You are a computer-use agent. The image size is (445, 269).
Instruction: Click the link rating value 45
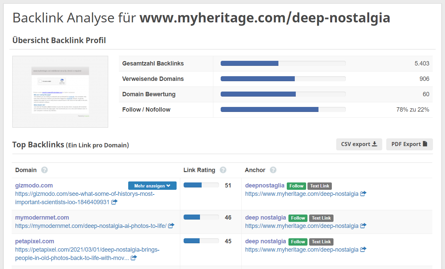point(228,241)
